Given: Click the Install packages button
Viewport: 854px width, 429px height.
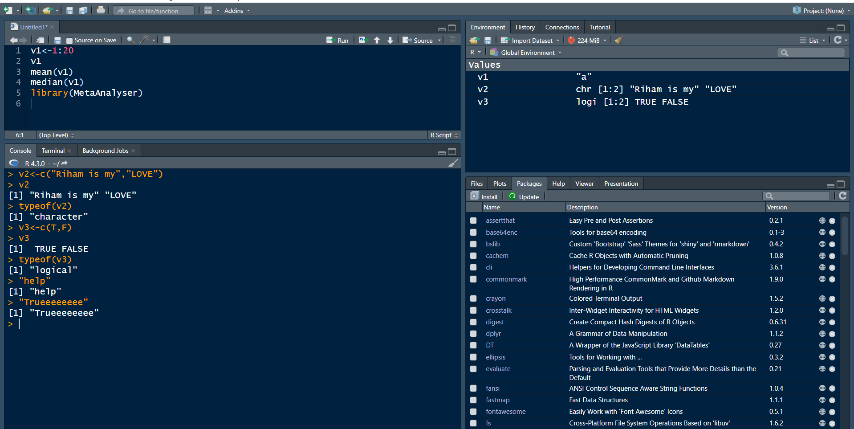Looking at the screenshot, I should click(x=484, y=196).
